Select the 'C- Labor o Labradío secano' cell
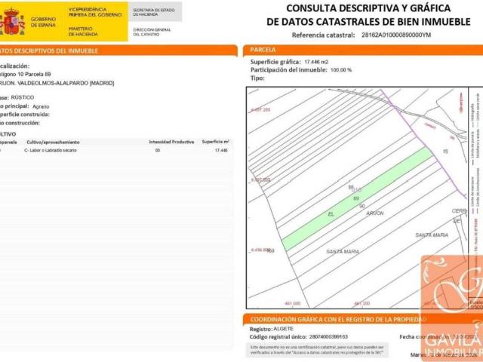Image resolution: width=483 pixels, height=362 pixels. [51, 150]
